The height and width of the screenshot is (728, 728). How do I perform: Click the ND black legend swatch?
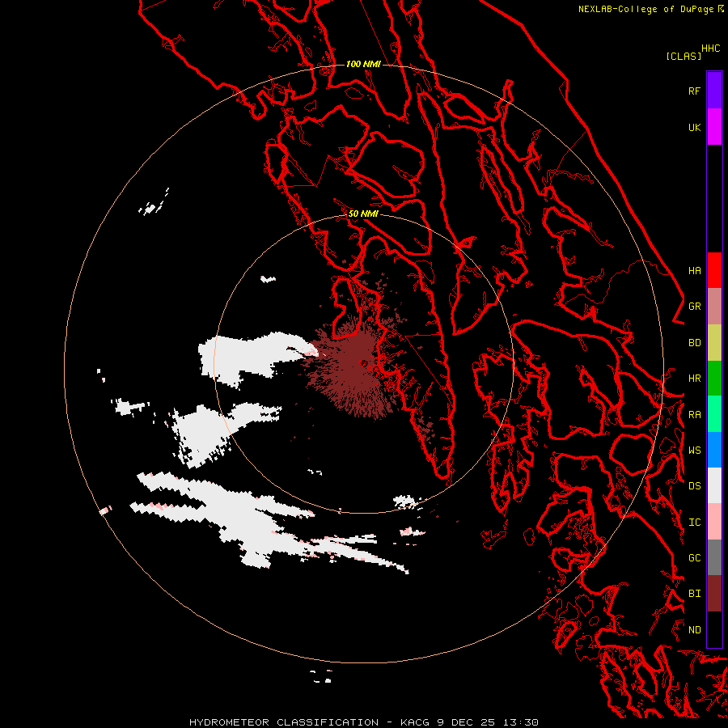coord(714,629)
